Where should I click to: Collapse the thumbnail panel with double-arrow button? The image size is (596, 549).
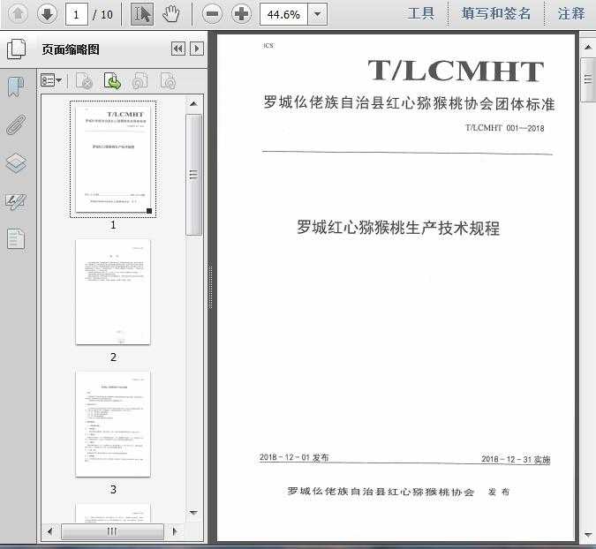click(178, 49)
